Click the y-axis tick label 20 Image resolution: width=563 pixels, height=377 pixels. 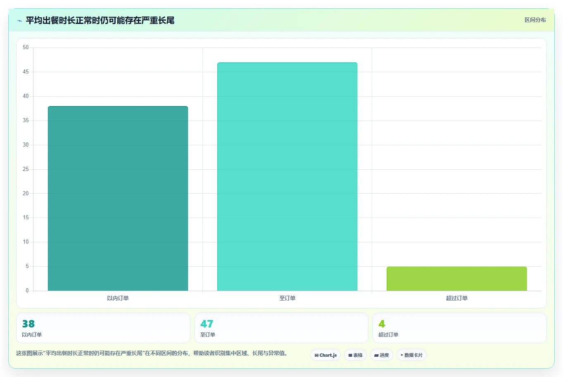(26, 193)
